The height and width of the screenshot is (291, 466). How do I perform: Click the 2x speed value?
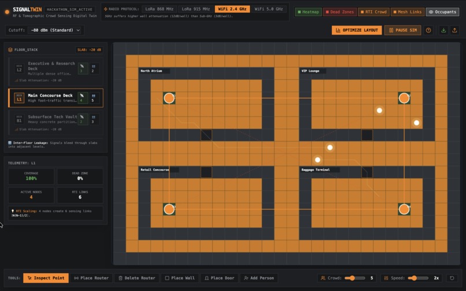pos(436,278)
